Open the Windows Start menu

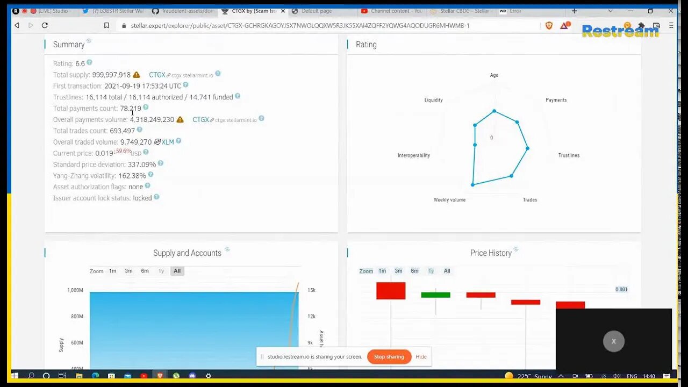(x=15, y=376)
